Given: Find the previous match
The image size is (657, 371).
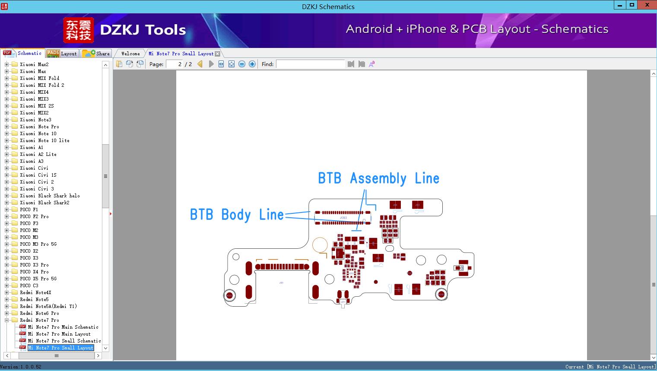Looking at the screenshot, I should pos(351,64).
